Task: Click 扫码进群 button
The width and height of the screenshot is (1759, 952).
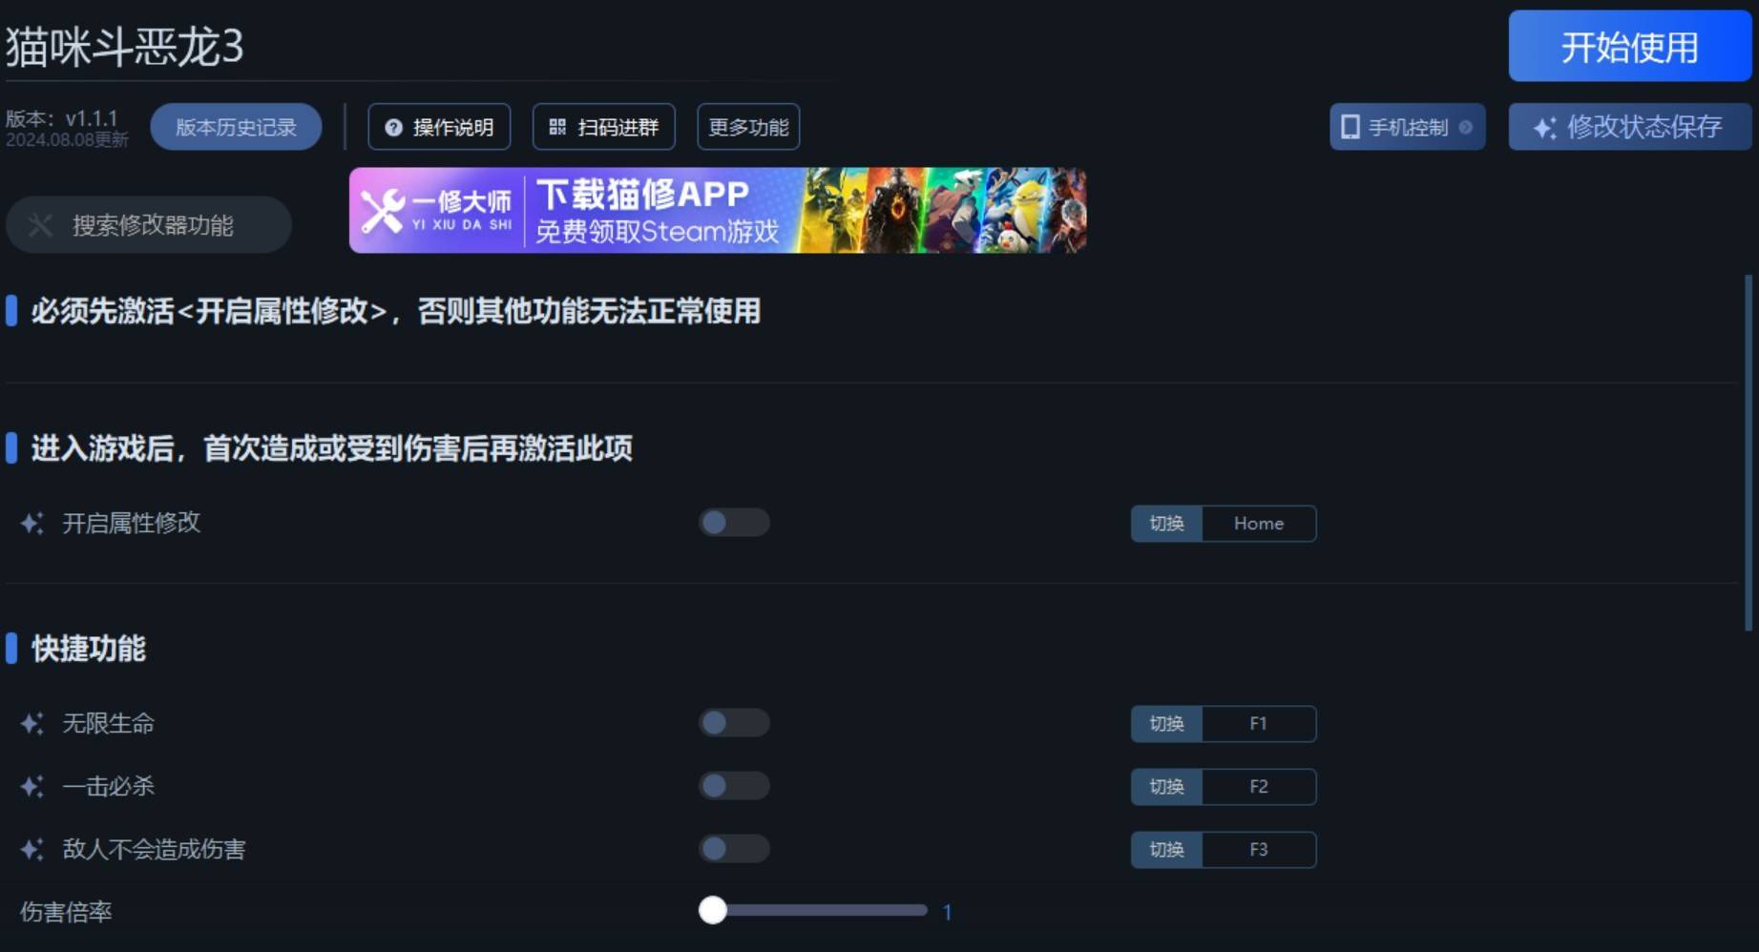Action: click(x=603, y=127)
